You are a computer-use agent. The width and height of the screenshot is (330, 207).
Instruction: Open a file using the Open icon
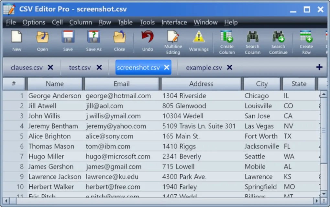click(42, 41)
